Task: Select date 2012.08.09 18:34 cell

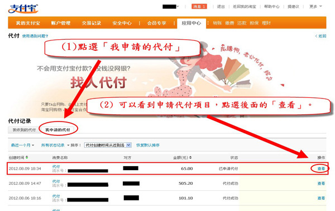Action: [25, 168]
